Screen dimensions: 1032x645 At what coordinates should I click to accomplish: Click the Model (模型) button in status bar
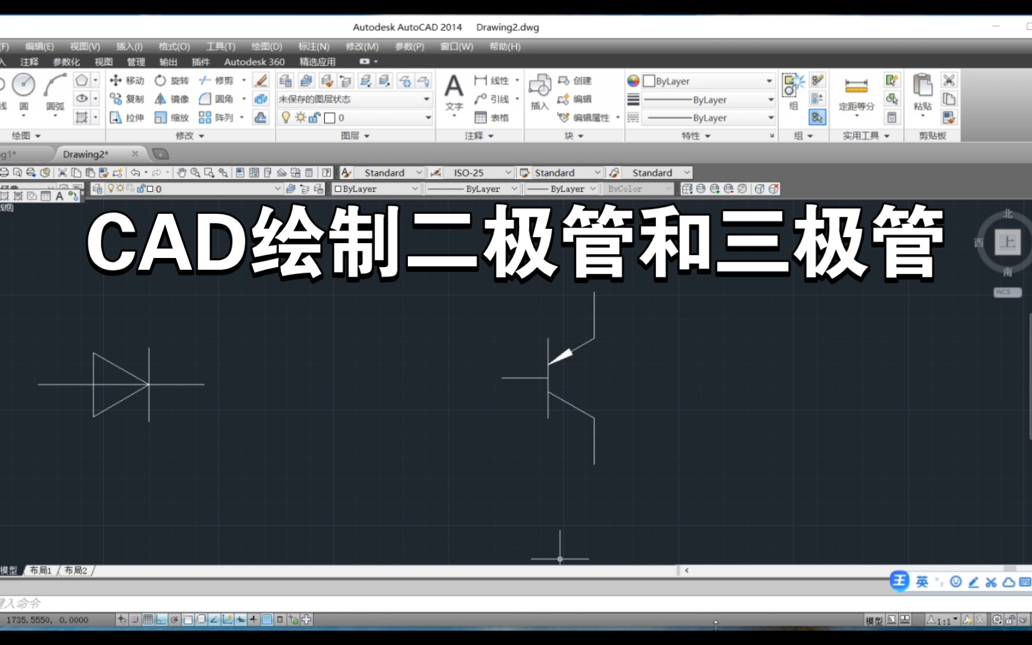(874, 621)
